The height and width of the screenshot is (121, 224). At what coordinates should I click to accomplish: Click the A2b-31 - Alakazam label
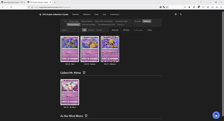click(110, 64)
